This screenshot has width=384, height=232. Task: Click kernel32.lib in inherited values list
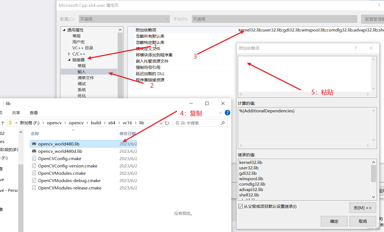click(251, 162)
